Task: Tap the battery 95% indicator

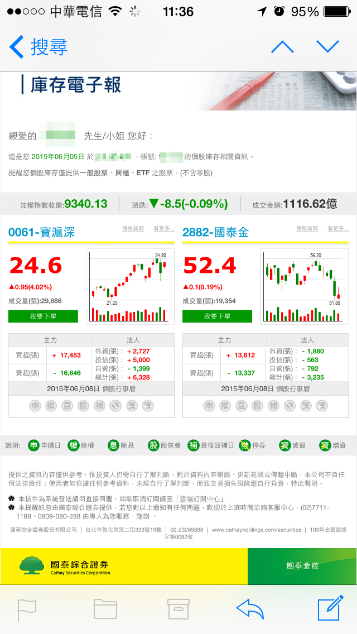Action: coord(321,12)
